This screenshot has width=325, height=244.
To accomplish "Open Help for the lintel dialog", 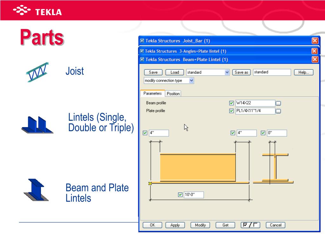I will 304,72.
